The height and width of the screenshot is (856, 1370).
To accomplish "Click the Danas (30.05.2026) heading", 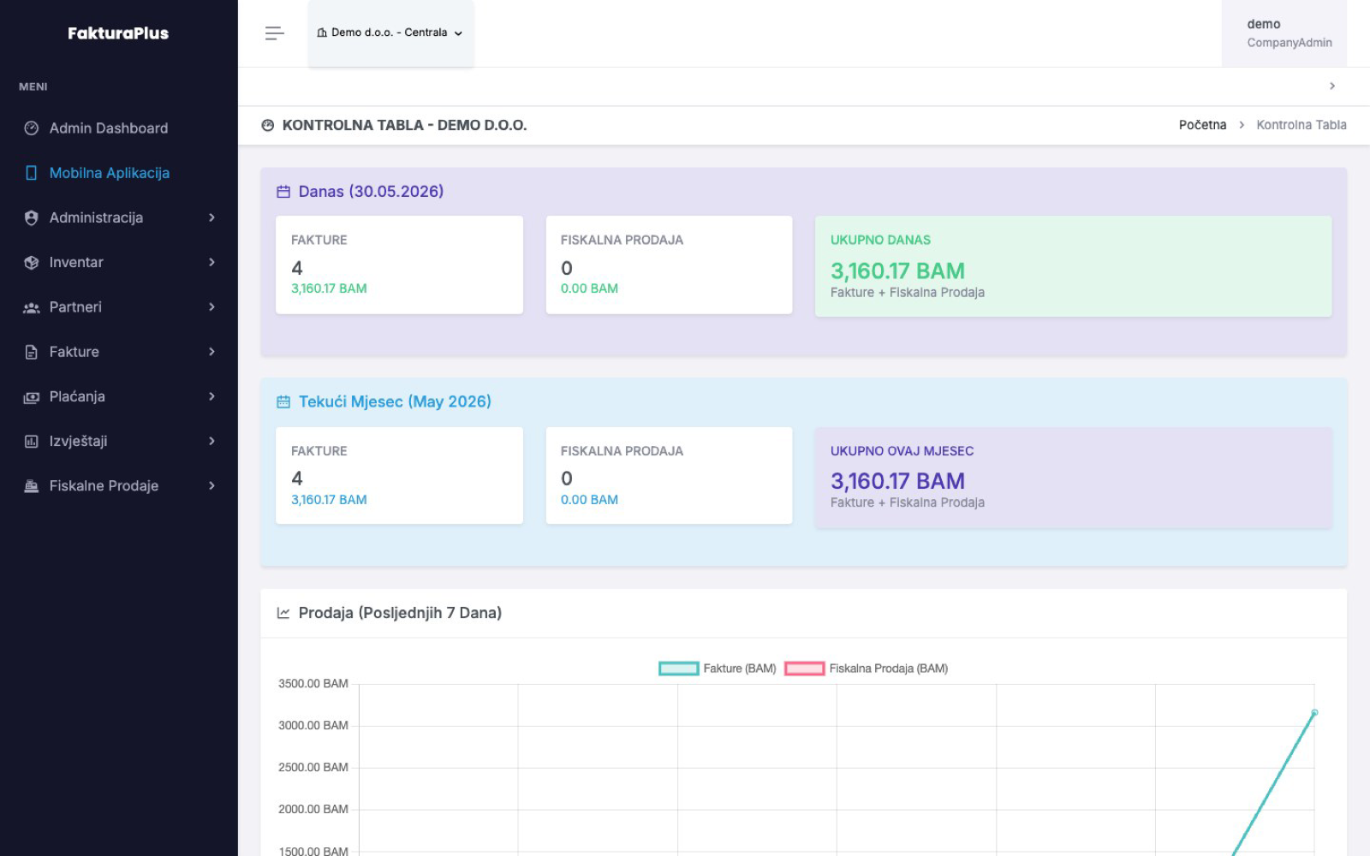I will [x=371, y=192].
